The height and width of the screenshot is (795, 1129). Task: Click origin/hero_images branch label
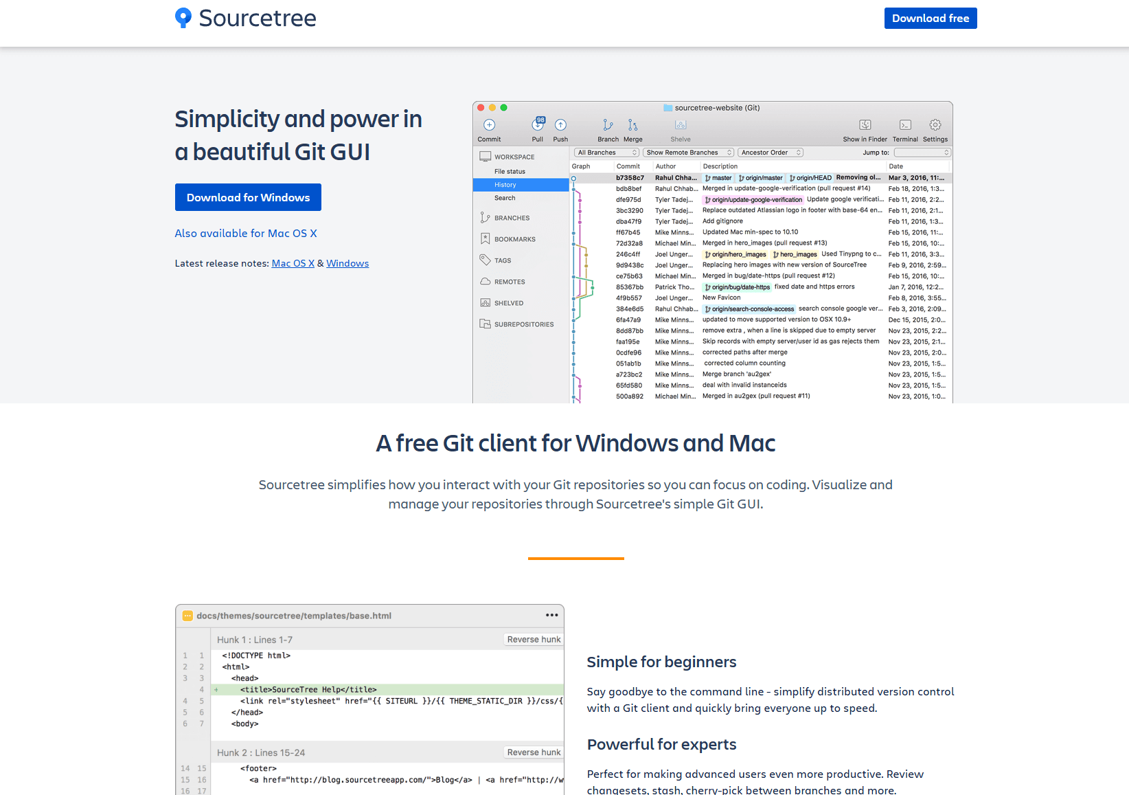coord(735,254)
